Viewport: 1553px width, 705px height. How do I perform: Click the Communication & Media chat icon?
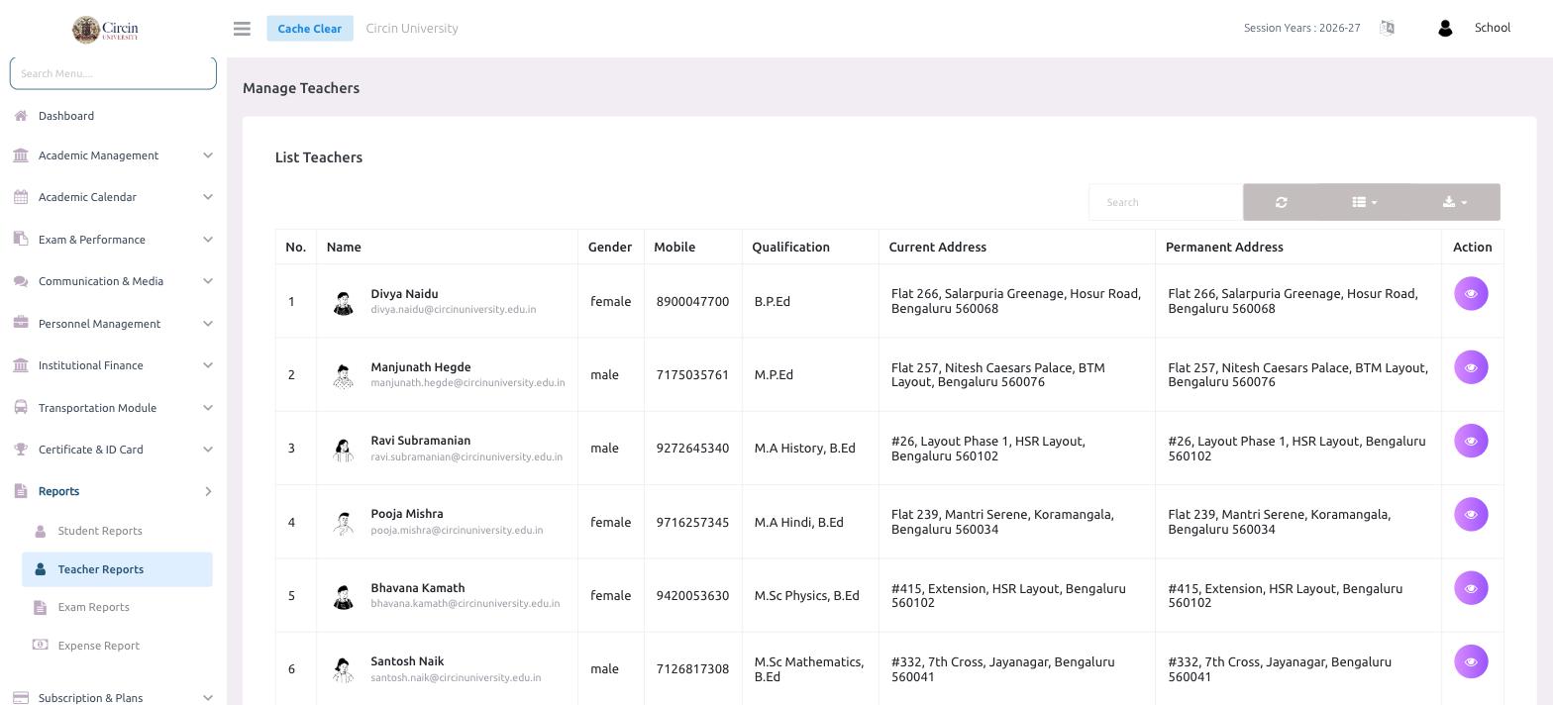point(21,281)
